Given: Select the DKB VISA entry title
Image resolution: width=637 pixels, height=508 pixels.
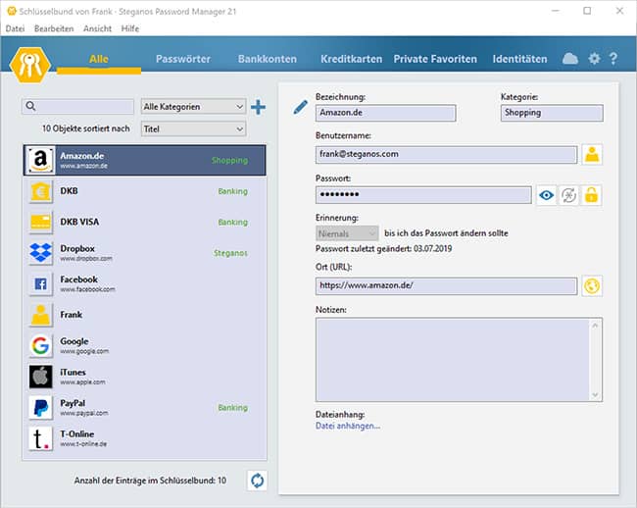Looking at the screenshot, I should tap(79, 222).
